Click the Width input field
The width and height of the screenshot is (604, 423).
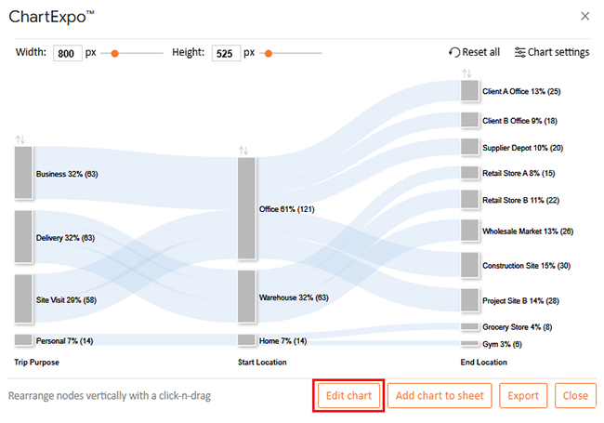click(x=68, y=53)
